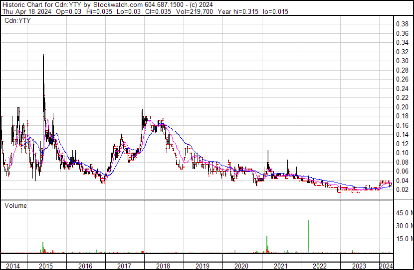Click the tallest green volume bar in 2022
Viewport: 414px width, 270px height.
click(x=308, y=236)
